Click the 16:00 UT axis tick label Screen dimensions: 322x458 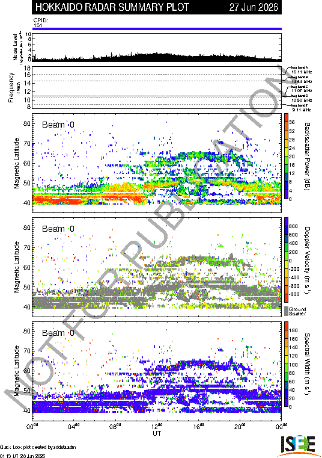tap(199, 426)
